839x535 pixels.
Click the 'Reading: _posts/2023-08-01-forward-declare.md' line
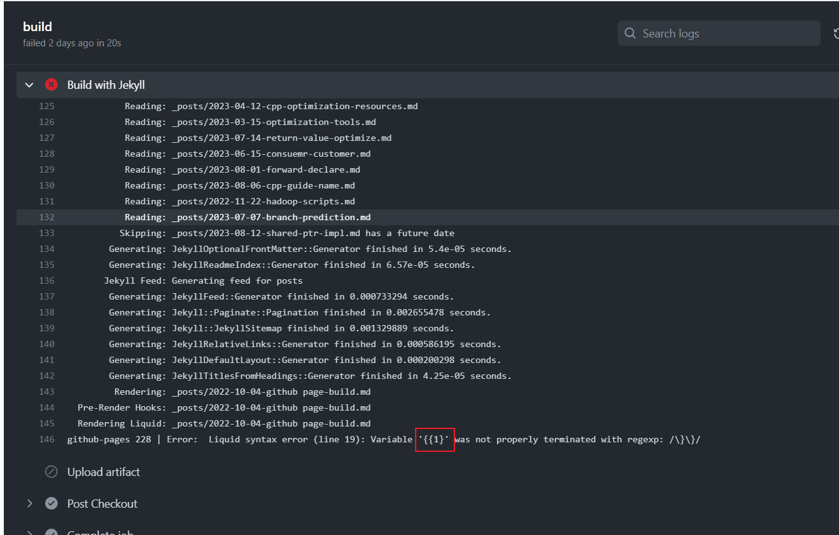click(242, 169)
